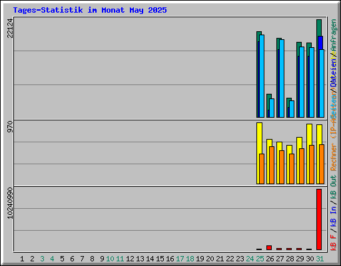Click the 22124 axis value
Image resolution: width=341 pixels, height=266 pixels.
click(x=10, y=29)
